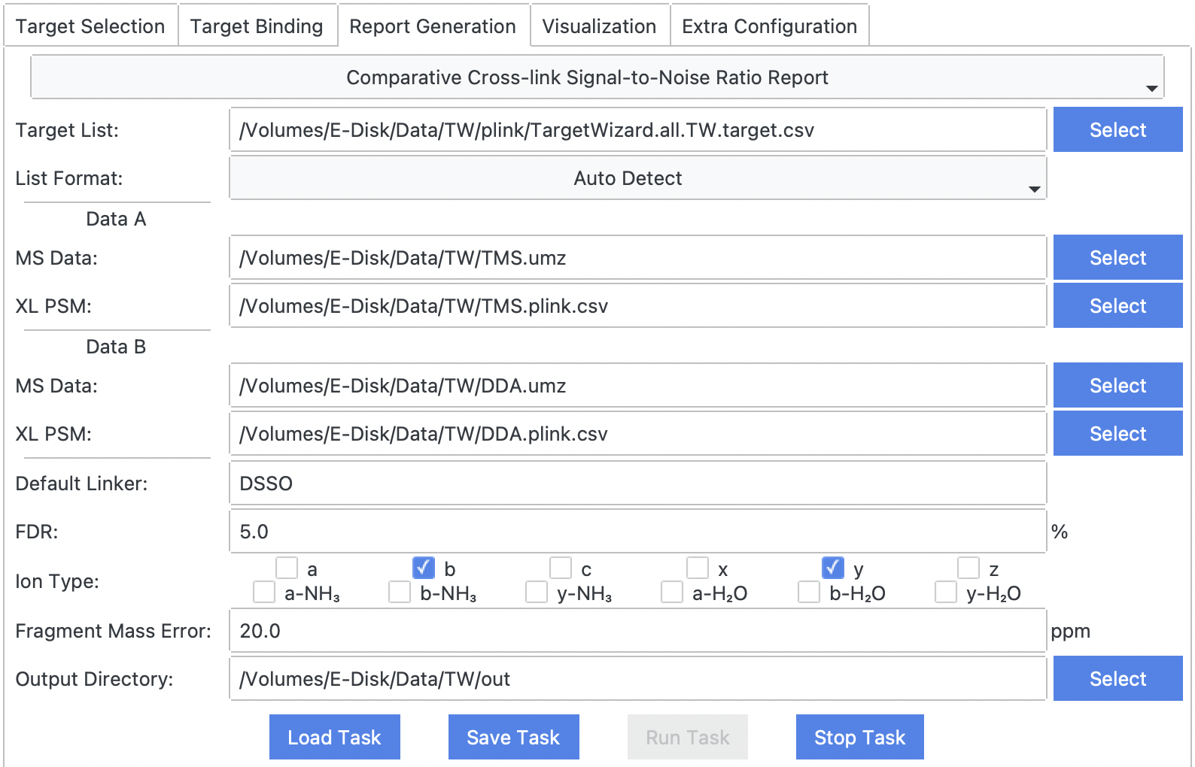Enable the a ion type checkbox
Image resolution: width=1195 pixels, height=767 pixels.
tap(287, 568)
